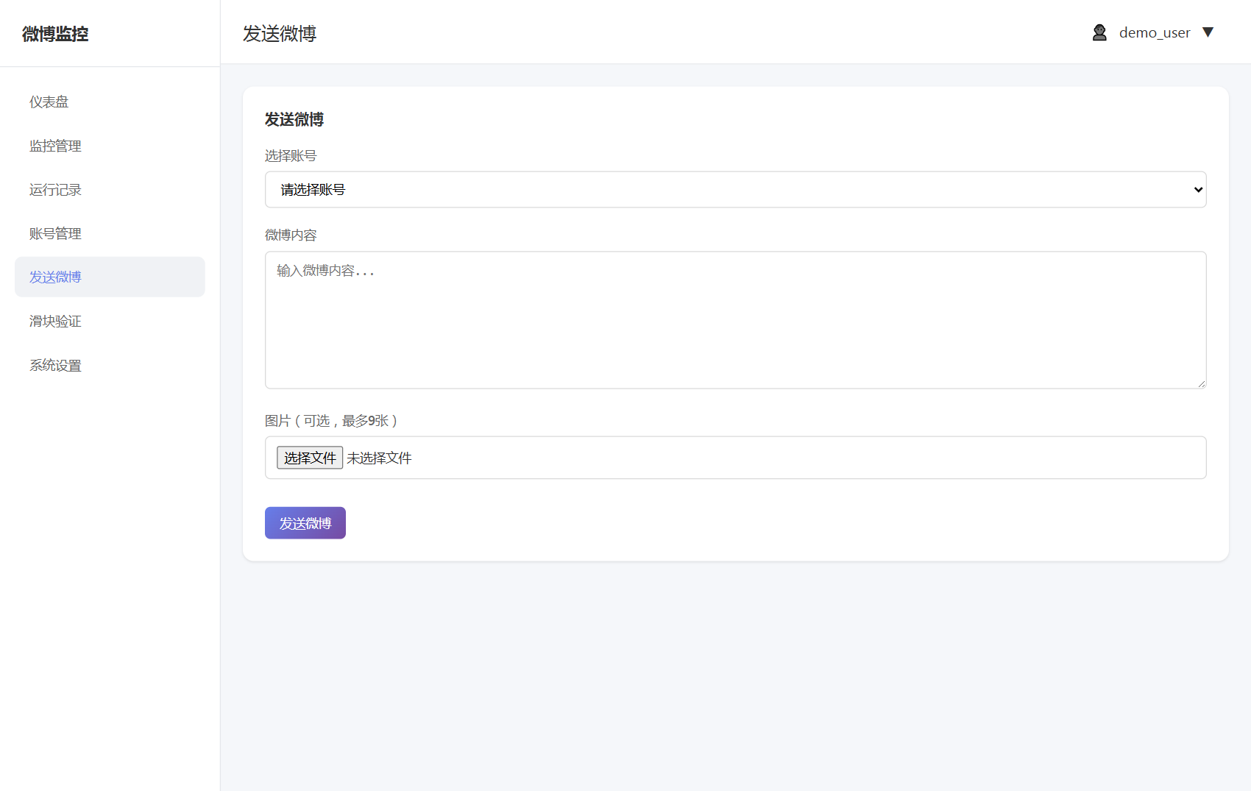The image size is (1251, 791).
Task: Click the 发送微博 page header title
Action: pos(280,34)
